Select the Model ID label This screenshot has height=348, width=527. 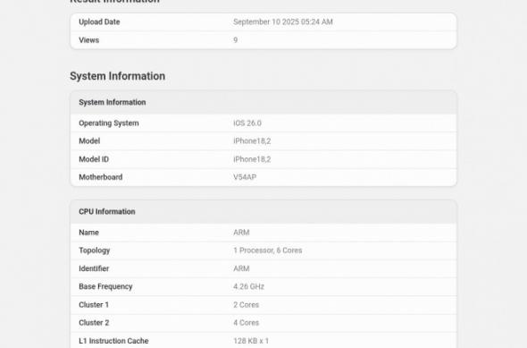click(x=94, y=159)
